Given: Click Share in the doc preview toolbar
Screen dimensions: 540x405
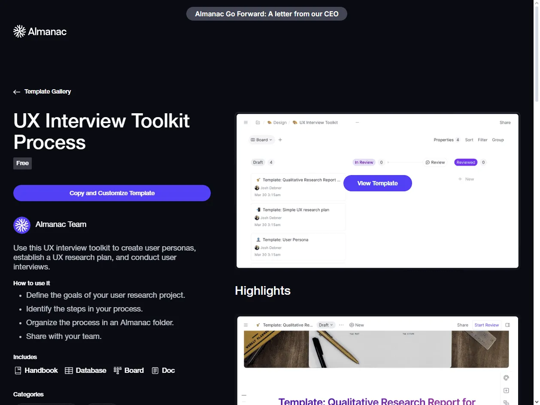Looking at the screenshot, I should tap(463, 325).
